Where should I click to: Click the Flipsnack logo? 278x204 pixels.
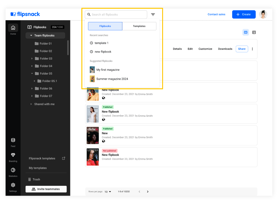point(25,14)
